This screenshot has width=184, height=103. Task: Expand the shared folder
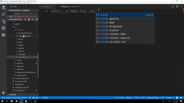(x=21, y=51)
